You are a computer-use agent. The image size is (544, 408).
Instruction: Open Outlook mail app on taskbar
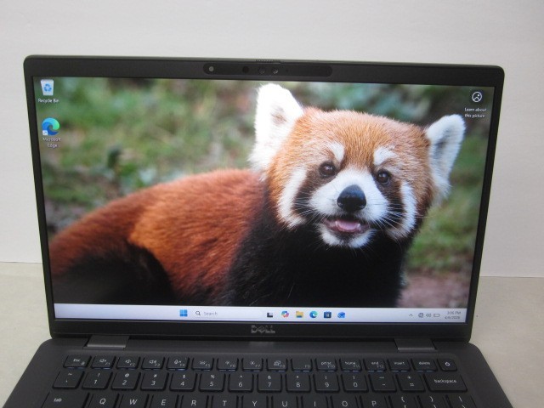tap(342, 314)
